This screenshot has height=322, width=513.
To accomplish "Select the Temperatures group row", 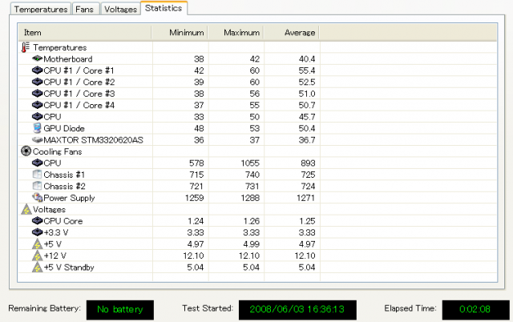I will point(60,48).
